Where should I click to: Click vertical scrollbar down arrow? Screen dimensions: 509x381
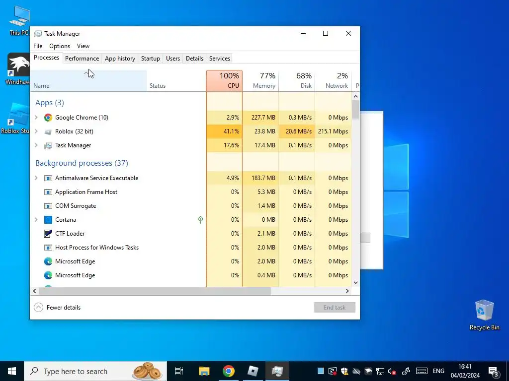point(355,282)
